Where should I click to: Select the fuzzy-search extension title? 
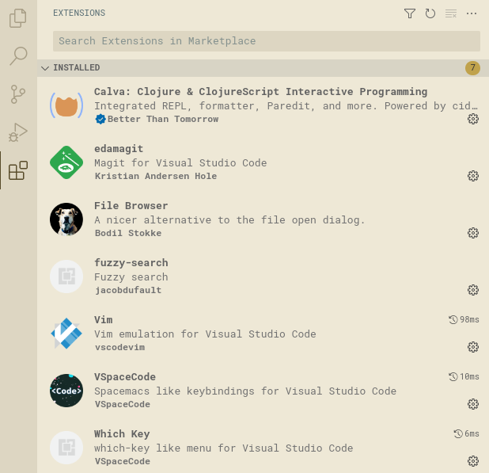[131, 263]
